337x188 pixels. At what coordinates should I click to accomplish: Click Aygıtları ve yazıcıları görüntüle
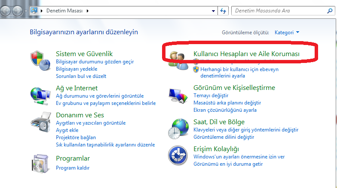click(x=91, y=123)
